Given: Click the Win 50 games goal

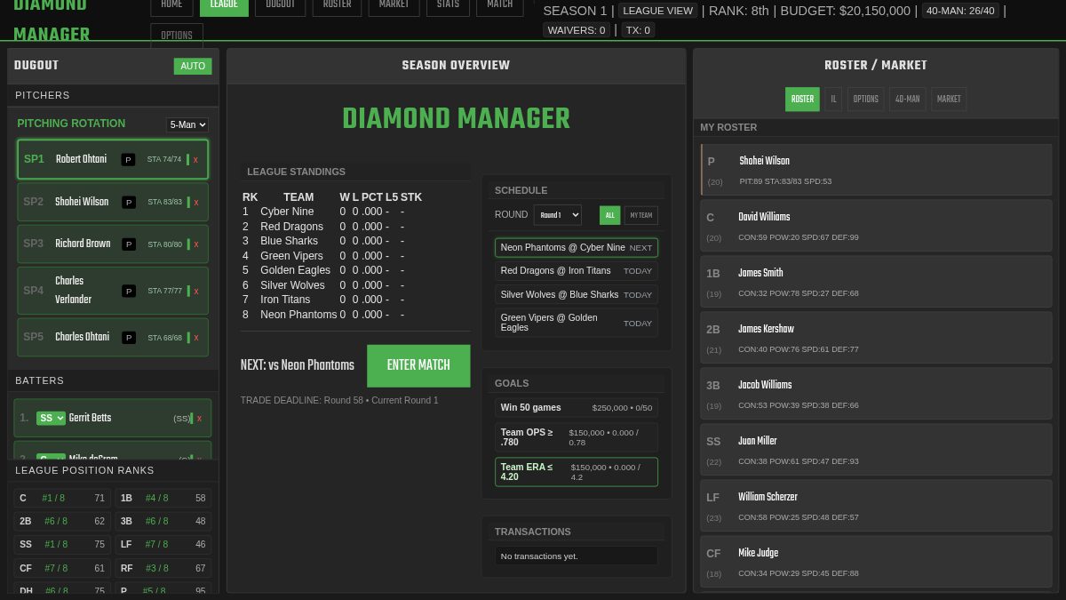Looking at the screenshot, I should pyautogui.click(x=577, y=408).
